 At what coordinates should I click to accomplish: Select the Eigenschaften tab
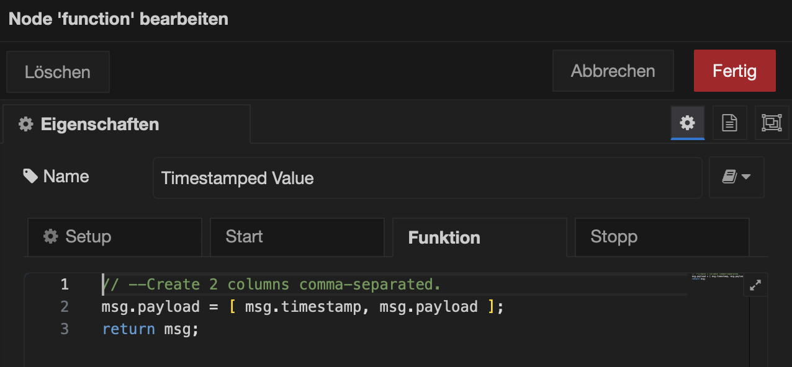pos(127,124)
